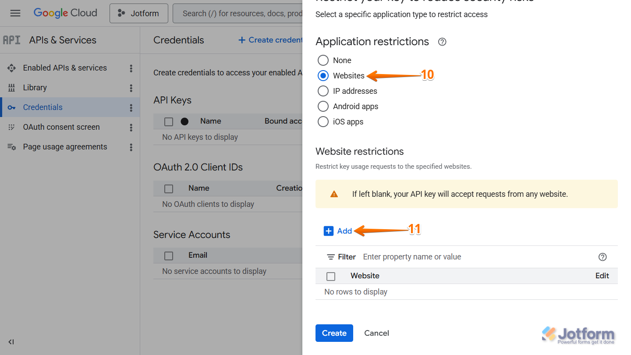Collapse the APIs & Services sidebar
This screenshot has height=355, width=631.
11,342
